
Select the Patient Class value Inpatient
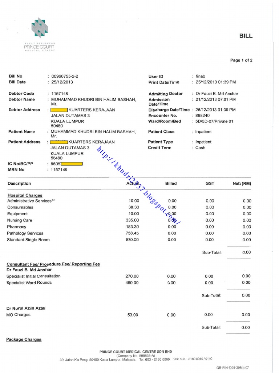(x=203, y=132)
